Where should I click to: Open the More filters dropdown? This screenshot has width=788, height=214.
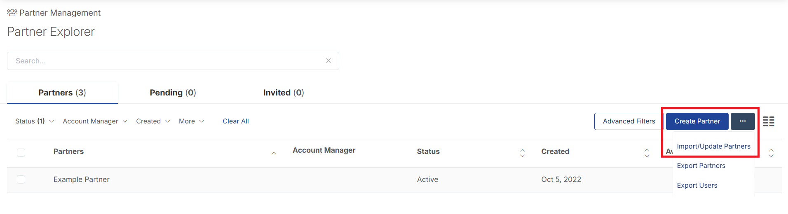pyautogui.click(x=192, y=121)
